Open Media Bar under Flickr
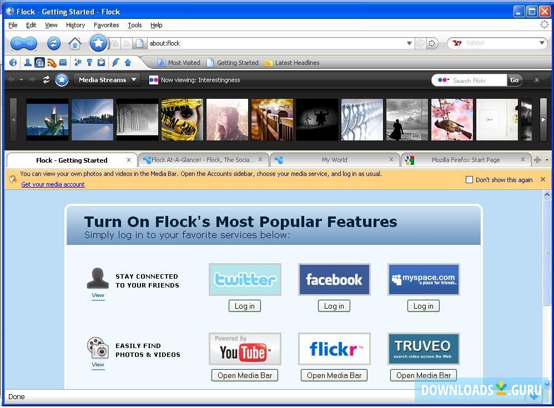The image size is (554, 408). [334, 375]
